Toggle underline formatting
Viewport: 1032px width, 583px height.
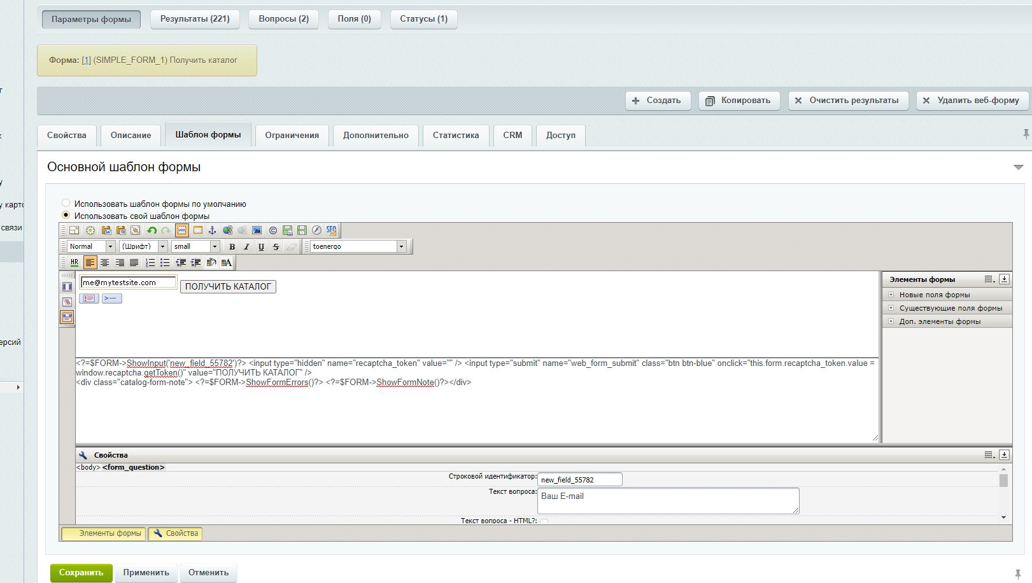click(x=261, y=246)
